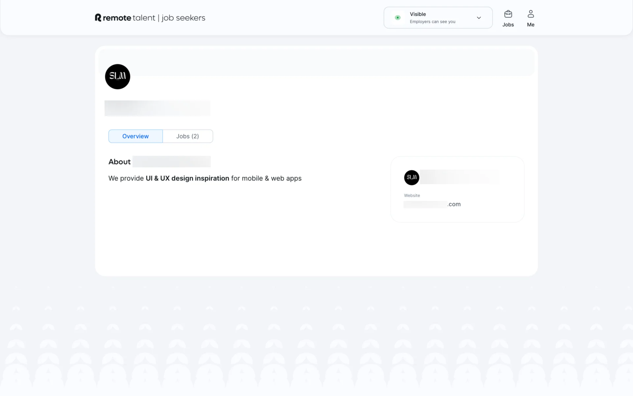The width and height of the screenshot is (633, 396).
Task: Click the 'job seekers' header text
Action: click(x=183, y=18)
